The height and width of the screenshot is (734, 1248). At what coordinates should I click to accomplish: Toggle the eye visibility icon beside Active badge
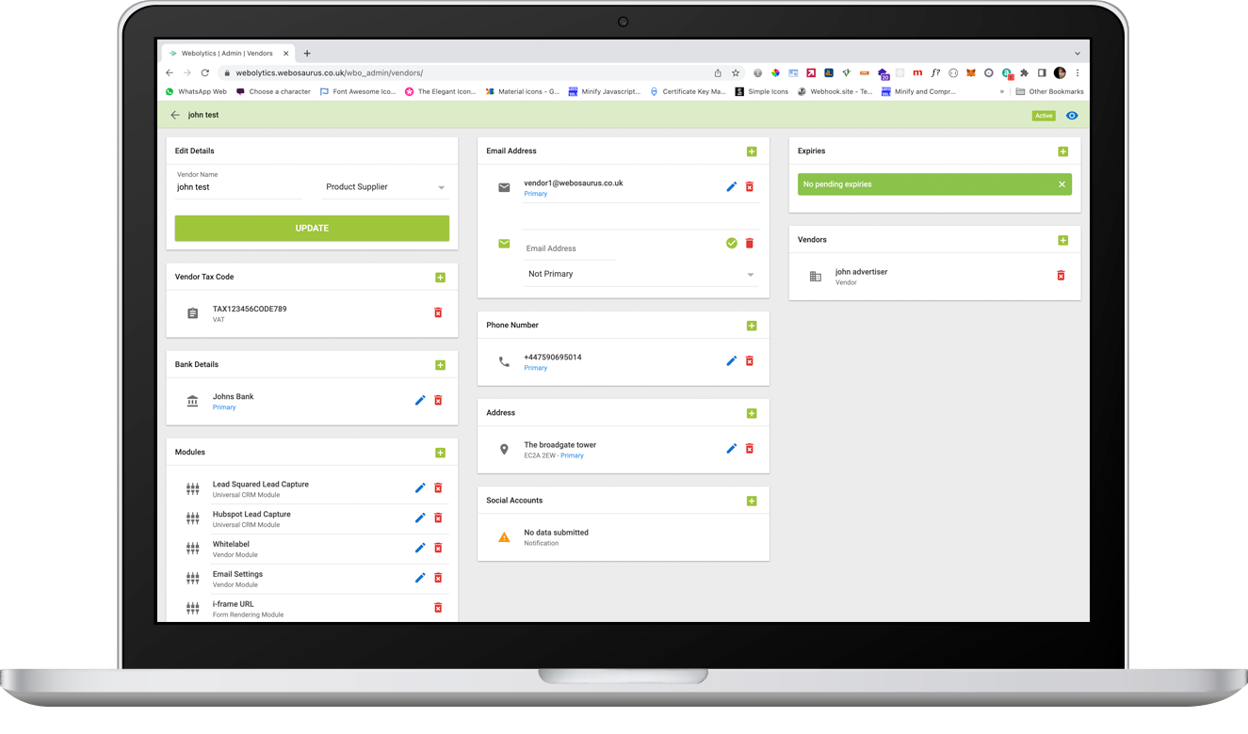click(1072, 115)
